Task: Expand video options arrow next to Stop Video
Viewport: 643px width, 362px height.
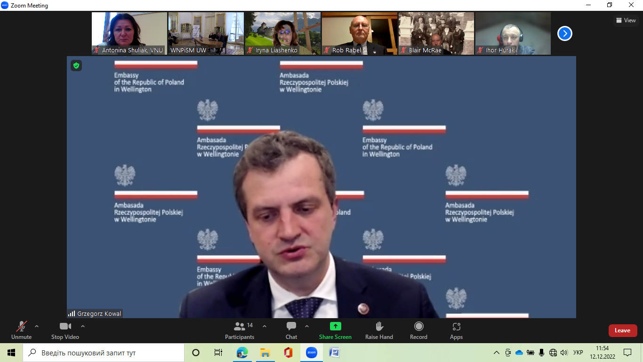Action: coord(83,326)
